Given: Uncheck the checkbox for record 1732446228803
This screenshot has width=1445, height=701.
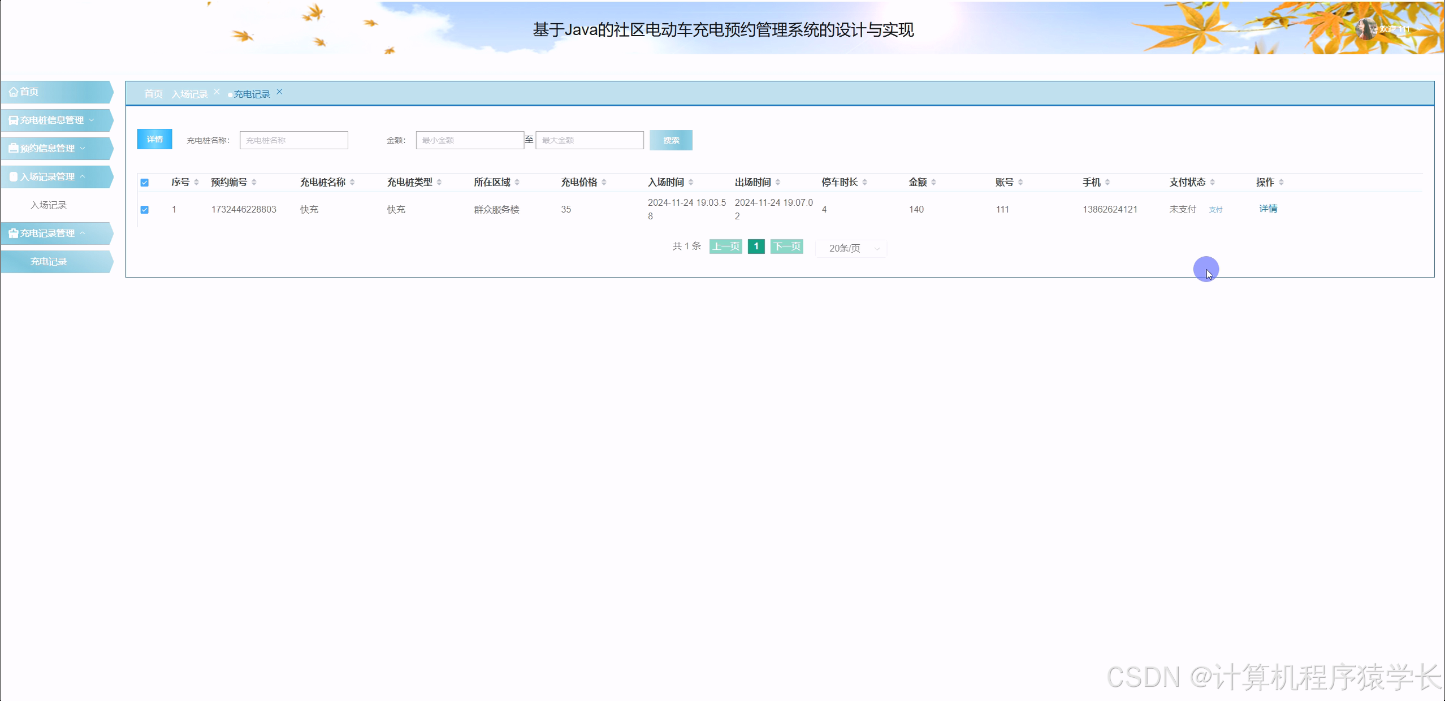Looking at the screenshot, I should point(145,209).
